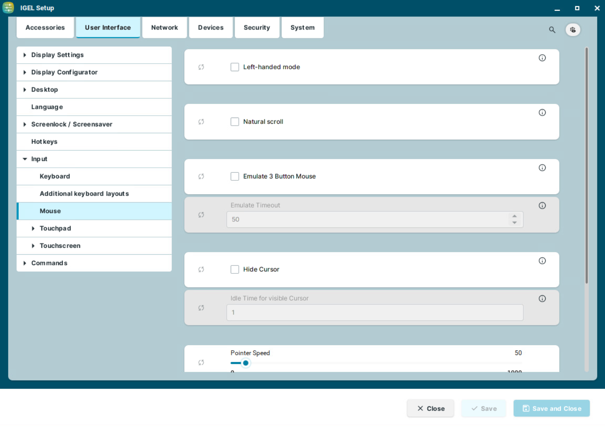Click reset icon next to Pointer Speed

point(201,363)
